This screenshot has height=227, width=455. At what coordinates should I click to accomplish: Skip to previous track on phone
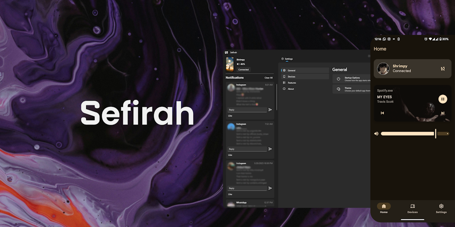[x=382, y=113]
